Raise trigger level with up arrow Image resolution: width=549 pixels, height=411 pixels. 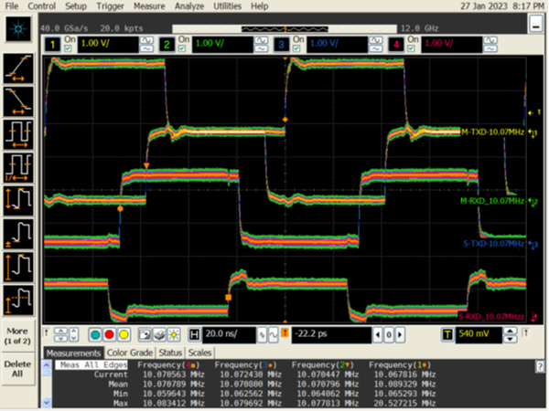coord(511,331)
